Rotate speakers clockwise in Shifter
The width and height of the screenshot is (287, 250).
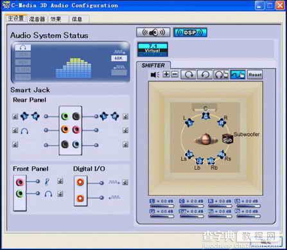pyautogui.click(x=188, y=75)
